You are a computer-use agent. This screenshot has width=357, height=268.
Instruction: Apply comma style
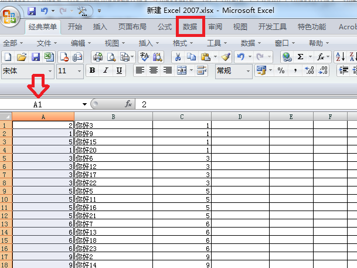click(295, 70)
